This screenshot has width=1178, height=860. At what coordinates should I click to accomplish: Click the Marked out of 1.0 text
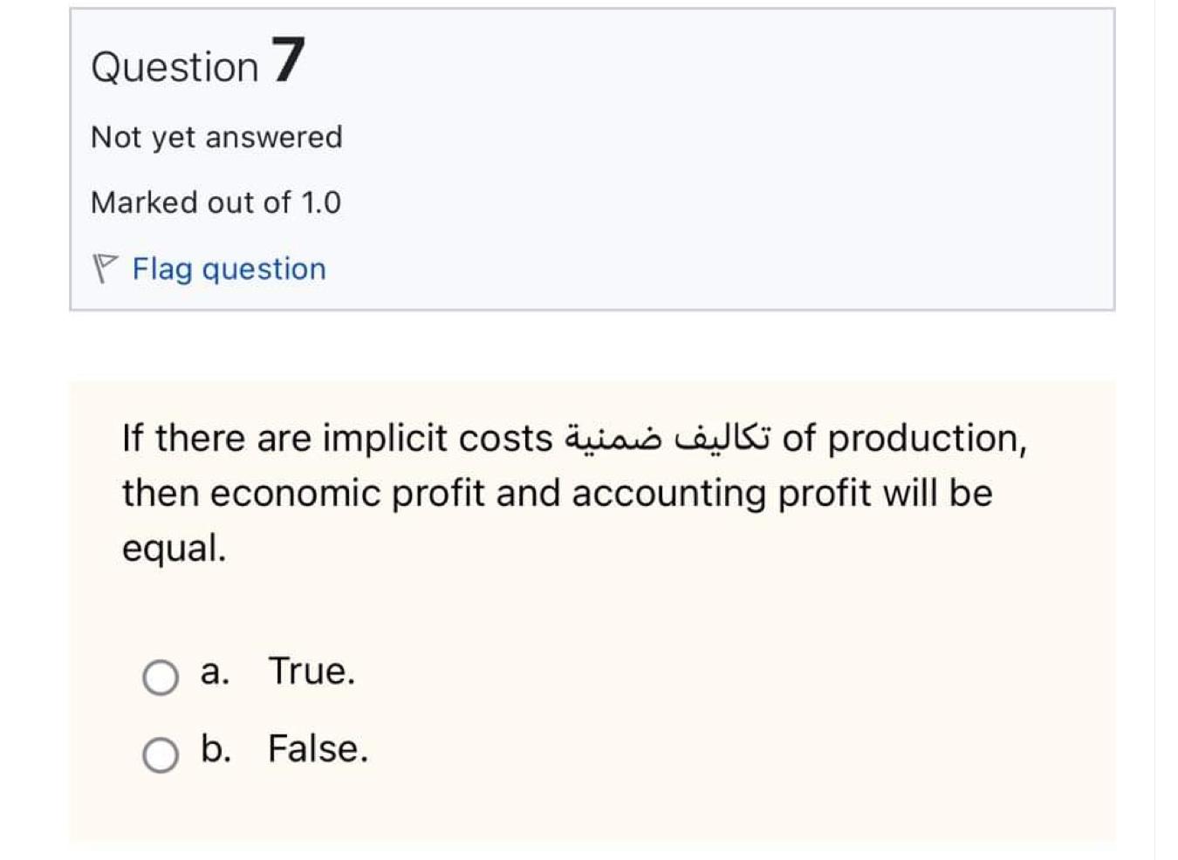tap(216, 202)
